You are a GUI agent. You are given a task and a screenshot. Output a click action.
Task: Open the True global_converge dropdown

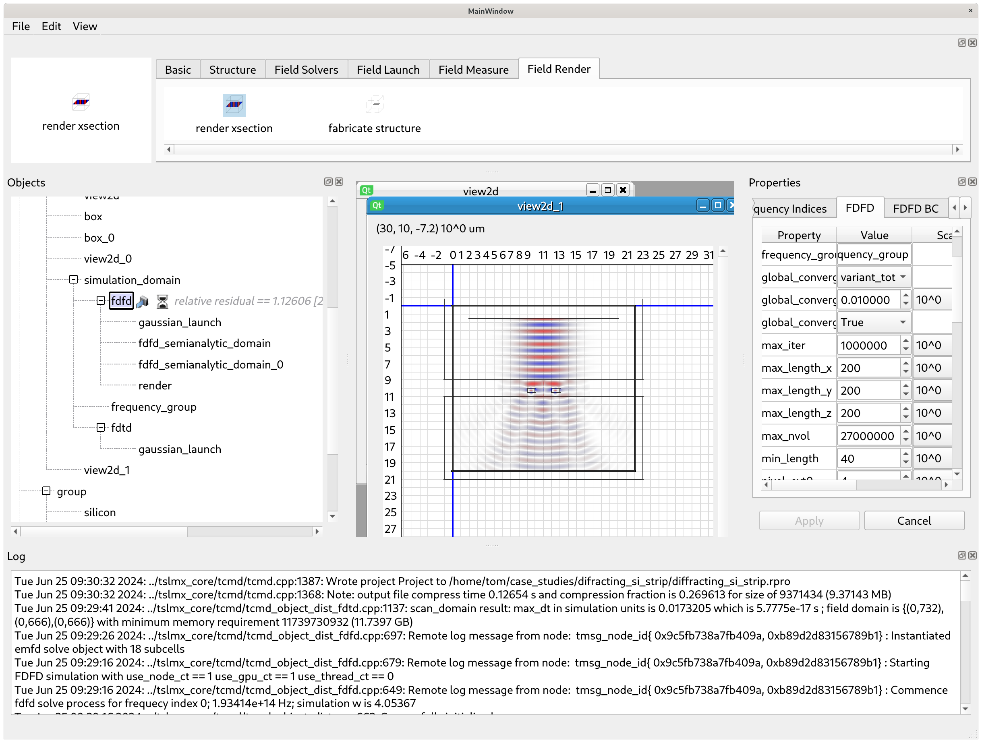873,322
